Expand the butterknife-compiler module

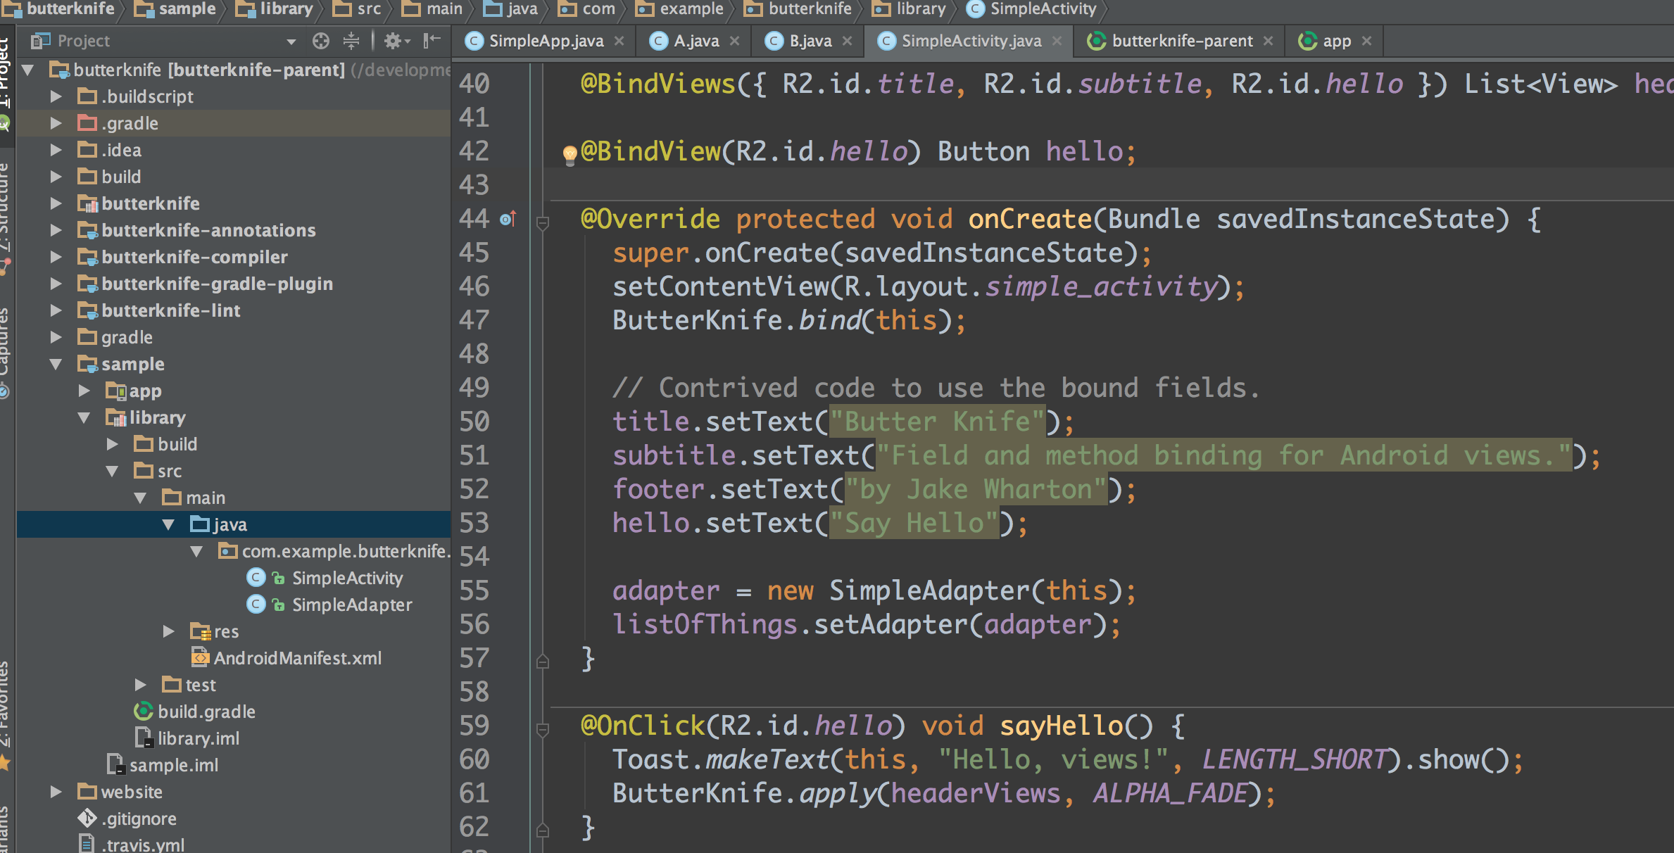click(x=56, y=257)
